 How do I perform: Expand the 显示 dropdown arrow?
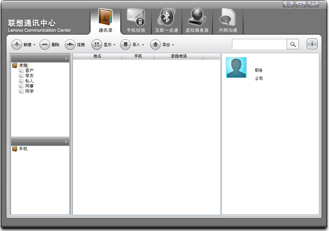[114, 45]
